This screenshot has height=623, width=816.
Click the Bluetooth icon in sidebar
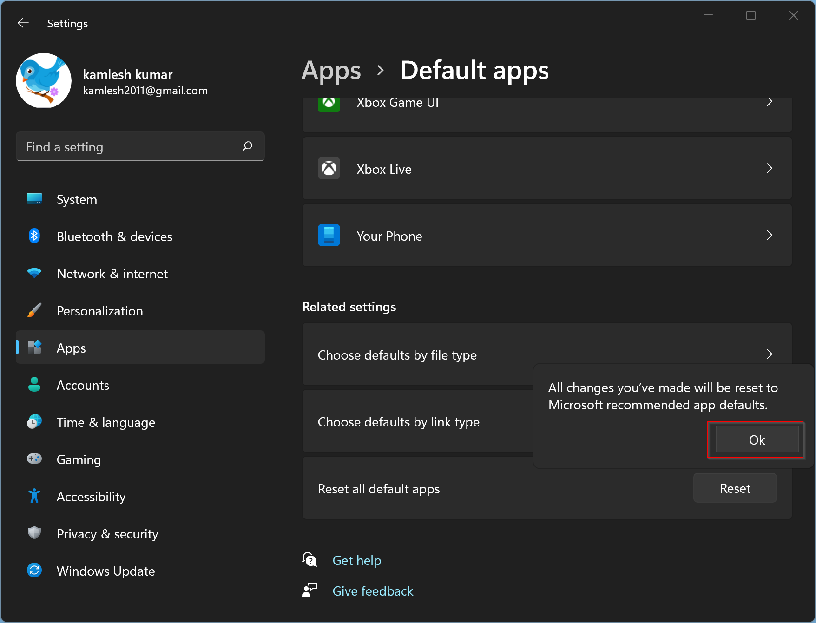pyautogui.click(x=34, y=236)
